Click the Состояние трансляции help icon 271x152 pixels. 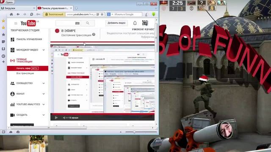tap(94, 35)
